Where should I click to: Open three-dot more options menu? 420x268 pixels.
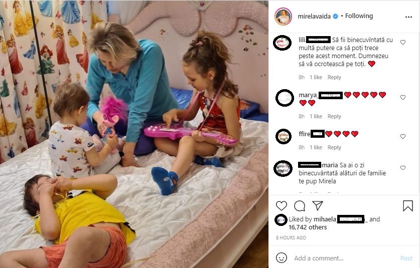point(408,17)
